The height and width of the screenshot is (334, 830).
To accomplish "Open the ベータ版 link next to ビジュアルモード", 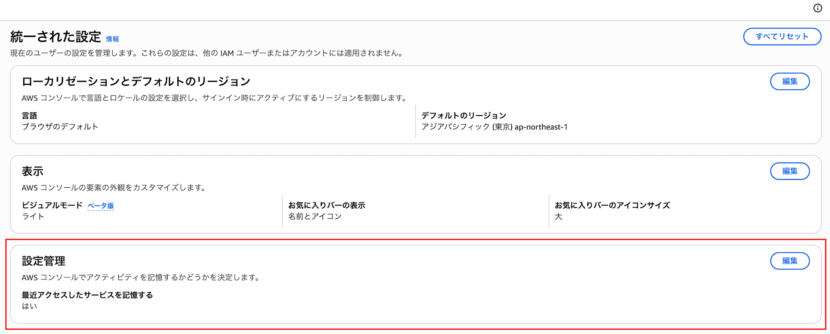I will [100, 206].
